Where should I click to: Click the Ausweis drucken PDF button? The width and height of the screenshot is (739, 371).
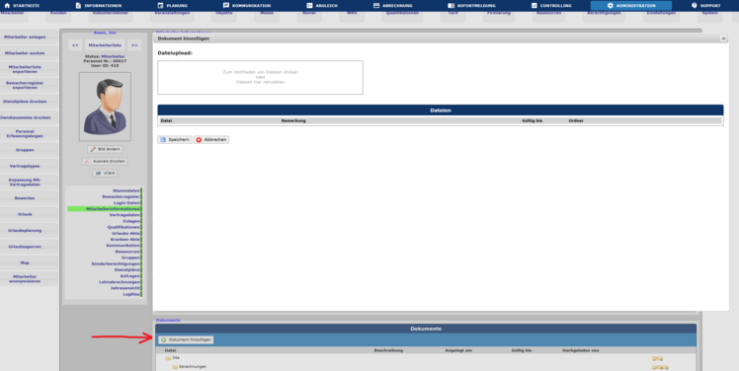(x=105, y=161)
